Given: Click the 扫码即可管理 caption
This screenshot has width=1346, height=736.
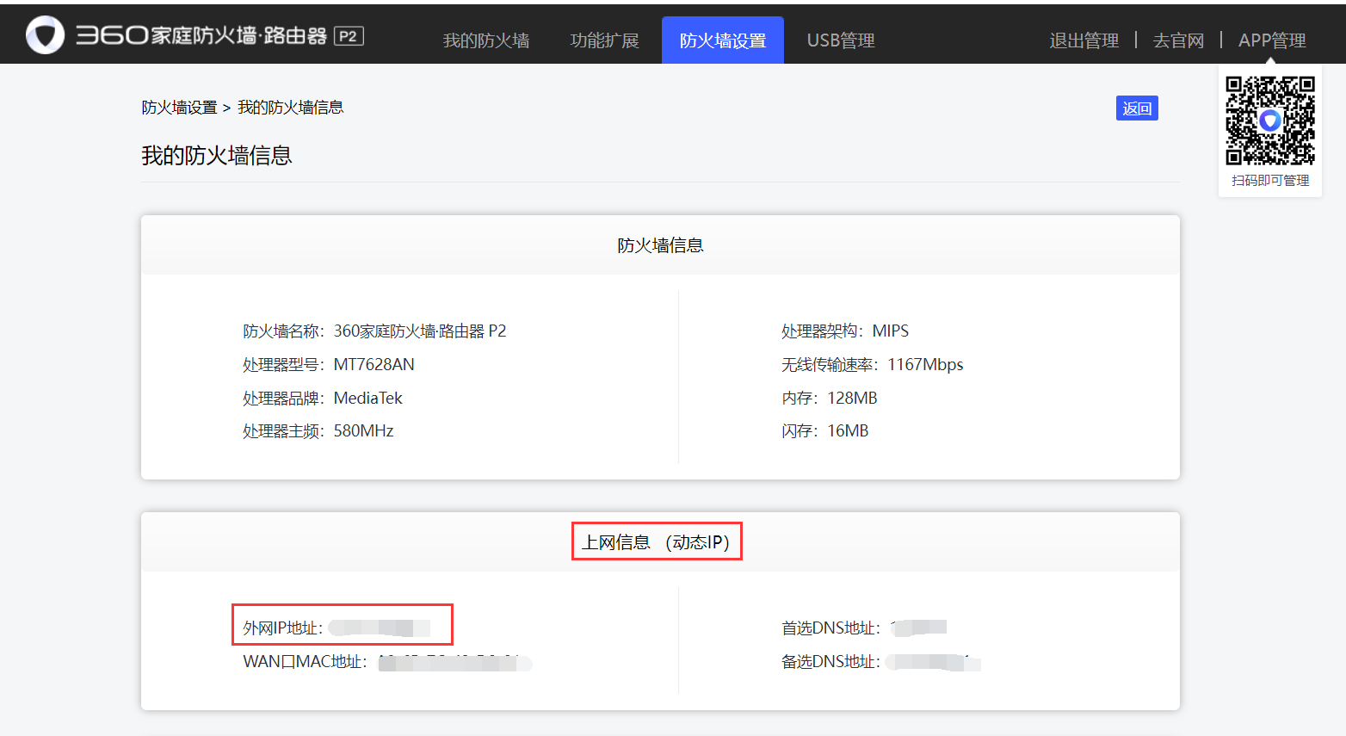Looking at the screenshot, I should [x=1270, y=181].
